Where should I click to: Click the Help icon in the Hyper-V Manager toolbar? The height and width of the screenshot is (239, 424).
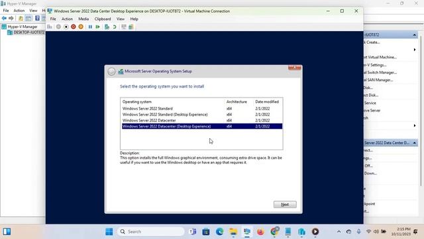(x=37, y=18)
